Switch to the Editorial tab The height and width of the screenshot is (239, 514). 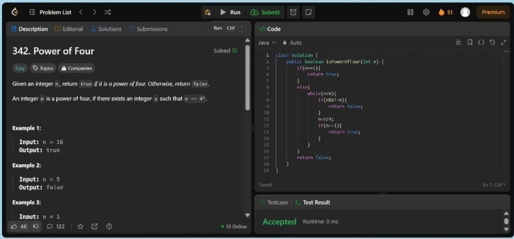coord(69,29)
